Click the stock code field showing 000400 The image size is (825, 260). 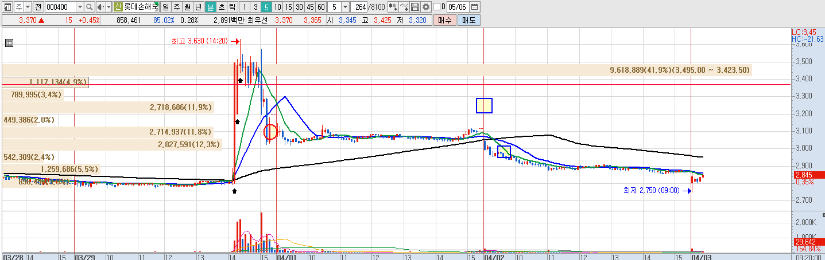click(60, 7)
